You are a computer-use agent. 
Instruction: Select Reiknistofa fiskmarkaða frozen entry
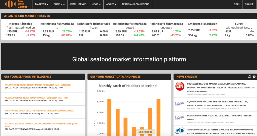[93, 30]
